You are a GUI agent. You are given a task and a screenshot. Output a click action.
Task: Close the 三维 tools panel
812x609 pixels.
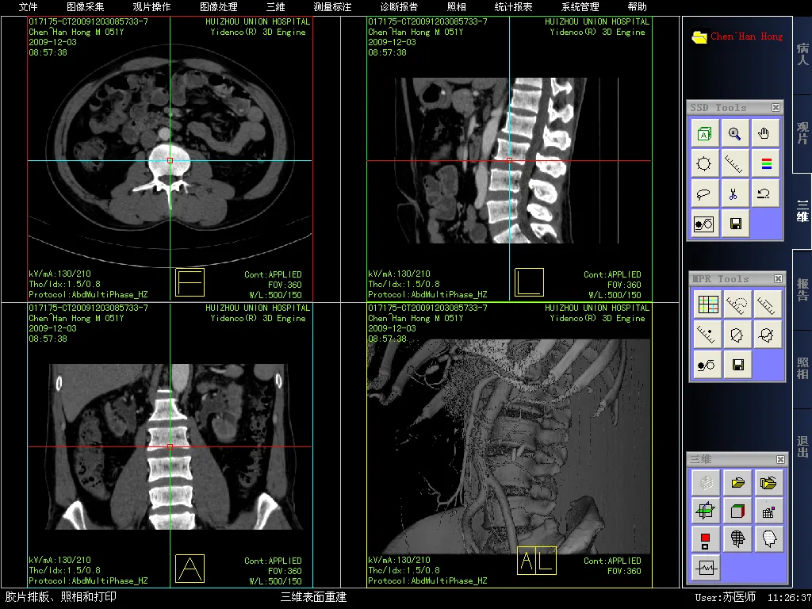[x=780, y=459]
